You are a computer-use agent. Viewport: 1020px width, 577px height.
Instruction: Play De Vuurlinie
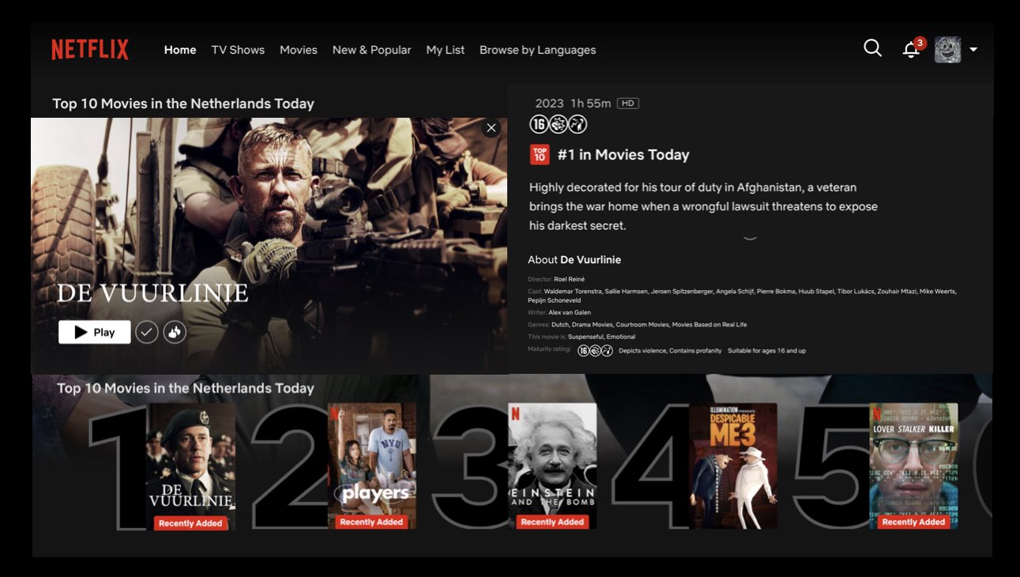(x=94, y=332)
